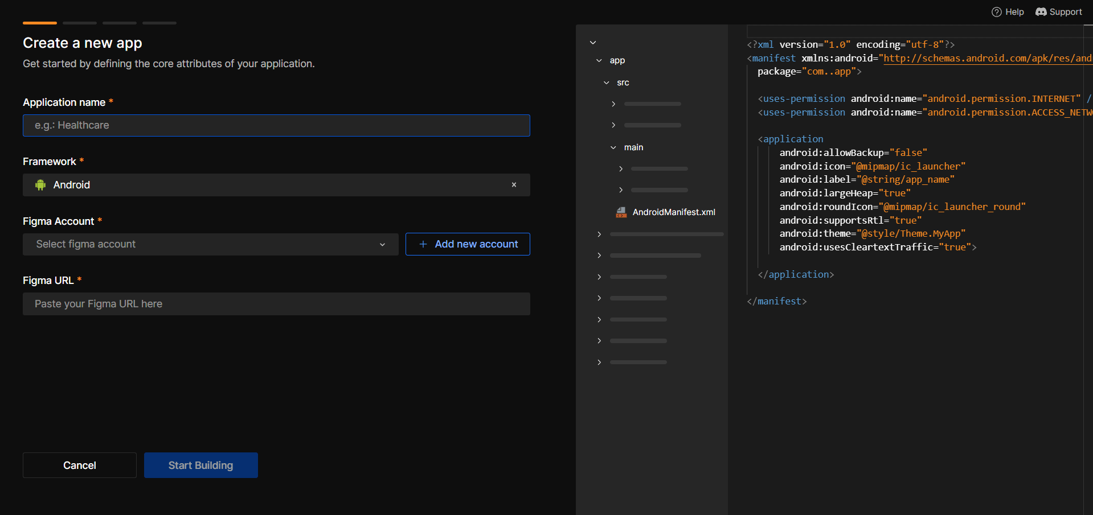The image size is (1093, 515).
Task: Click the Help question mark icon
Action: click(996, 12)
